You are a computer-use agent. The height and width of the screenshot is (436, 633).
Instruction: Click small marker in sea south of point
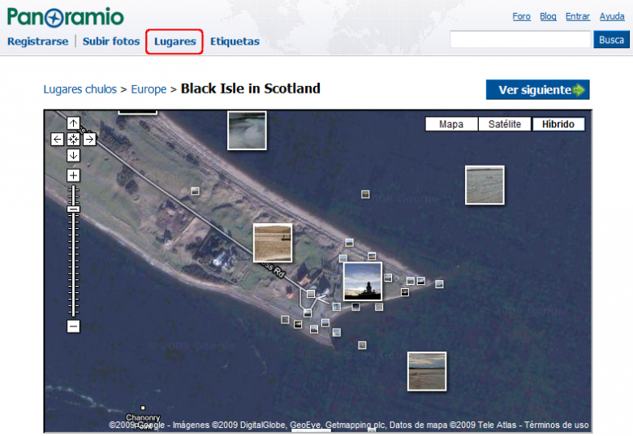tap(362, 345)
